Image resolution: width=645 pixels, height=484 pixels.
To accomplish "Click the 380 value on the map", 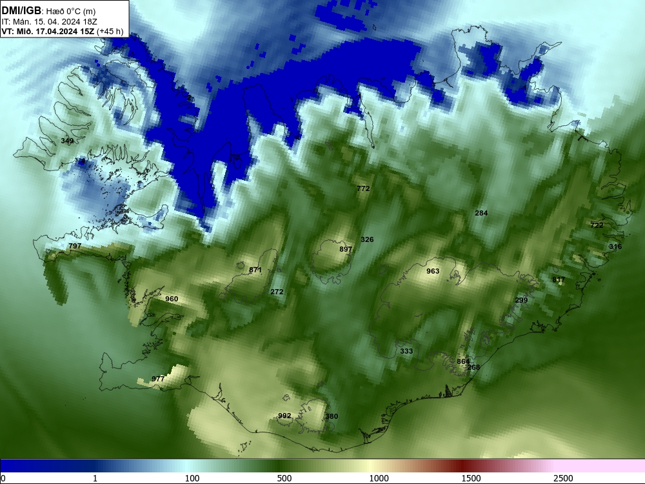I will 332,416.
